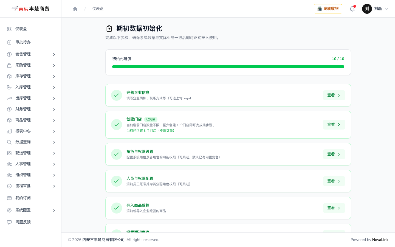Click the 刘 user avatar
The height and width of the screenshot is (247, 395).
point(367,9)
